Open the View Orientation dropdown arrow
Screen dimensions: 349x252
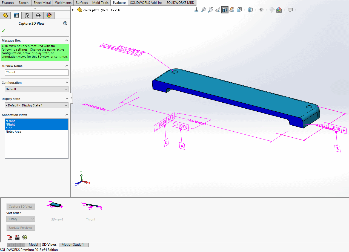click(x=244, y=10)
